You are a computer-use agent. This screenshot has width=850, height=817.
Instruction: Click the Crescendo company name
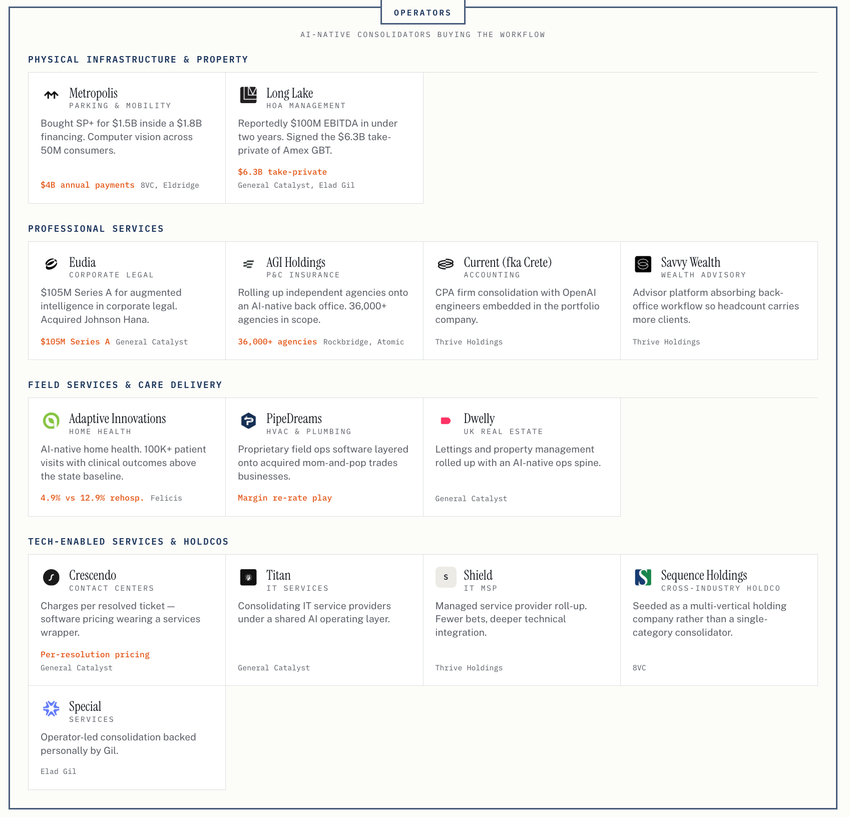click(x=93, y=575)
